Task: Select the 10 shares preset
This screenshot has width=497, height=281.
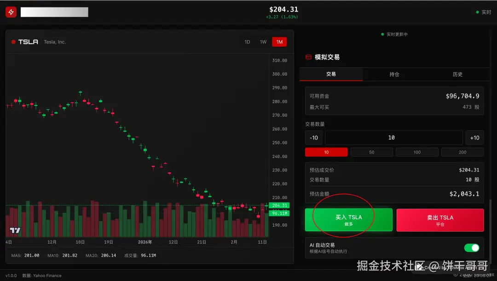Action: 326,152
